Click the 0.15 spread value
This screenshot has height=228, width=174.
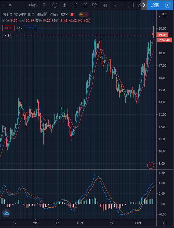point(19,28)
